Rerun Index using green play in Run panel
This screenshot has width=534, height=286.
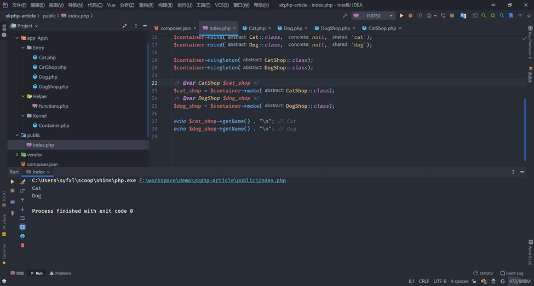click(x=13, y=182)
